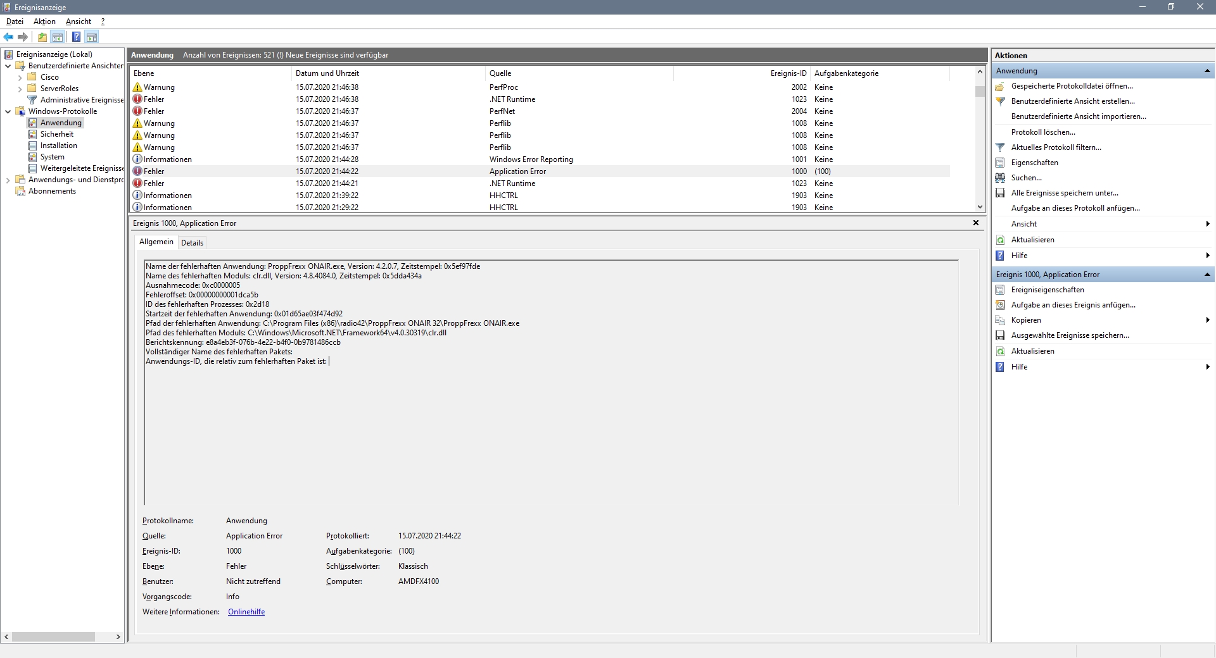
Task: Open the Onlinehilfe link
Action: pyautogui.click(x=246, y=612)
